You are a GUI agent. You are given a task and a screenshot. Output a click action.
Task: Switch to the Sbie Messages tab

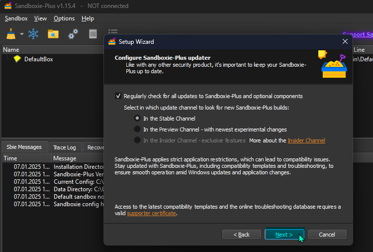tap(24, 147)
